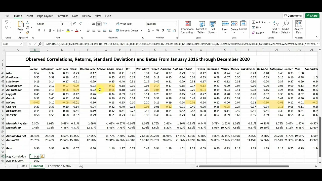322x181 pixels.
Task: Open Format as Table gallery
Action: [x=202, y=27]
